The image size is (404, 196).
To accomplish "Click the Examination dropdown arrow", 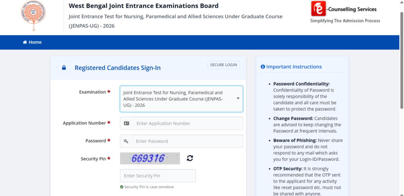I will 238,98.
